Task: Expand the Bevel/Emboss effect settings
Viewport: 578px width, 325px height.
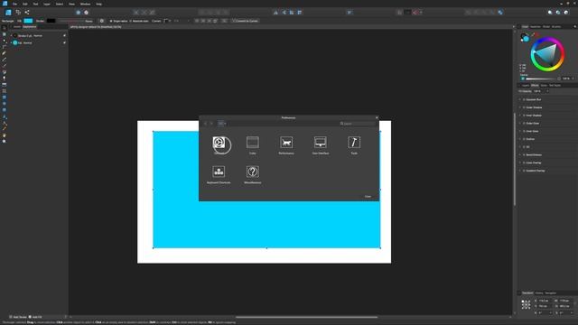Action: click(520, 154)
